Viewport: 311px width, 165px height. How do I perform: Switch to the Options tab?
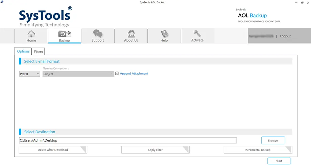pos(23,51)
